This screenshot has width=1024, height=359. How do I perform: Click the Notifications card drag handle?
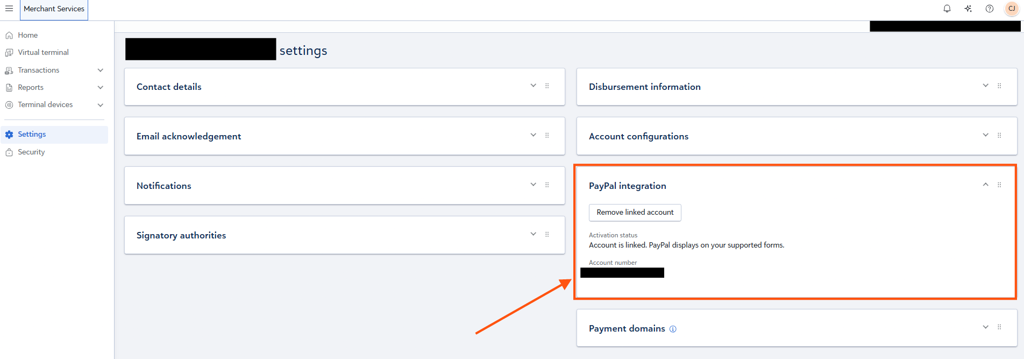547,185
